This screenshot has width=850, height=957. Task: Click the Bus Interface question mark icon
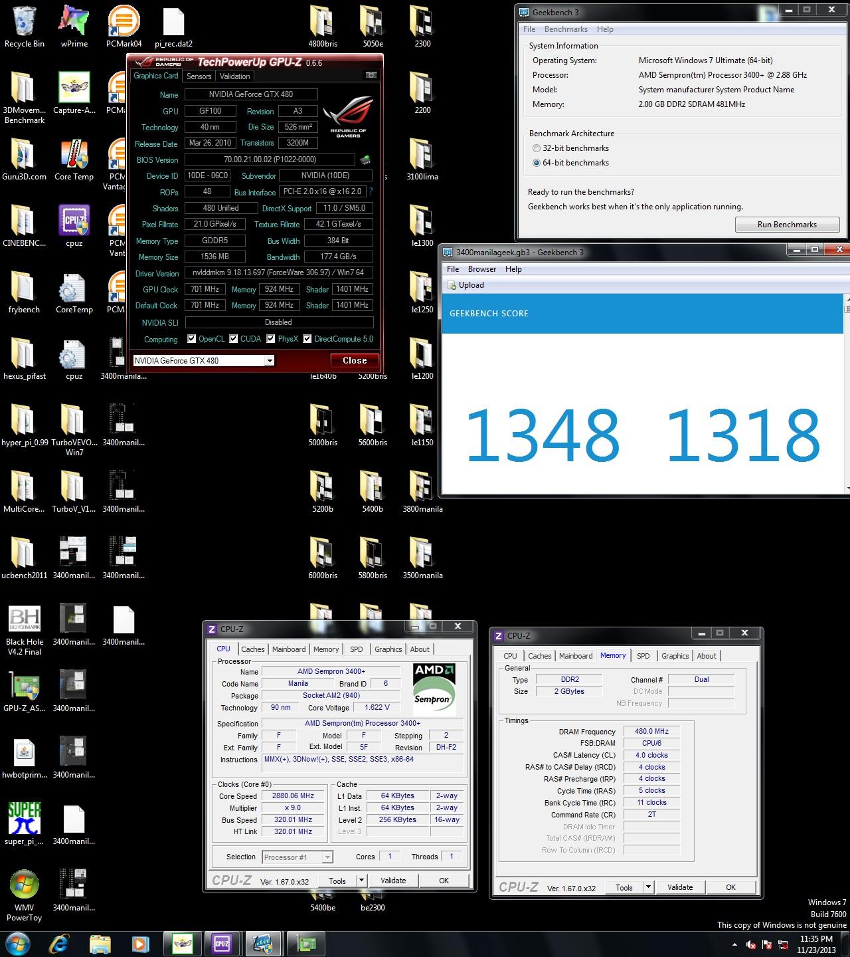(x=371, y=191)
